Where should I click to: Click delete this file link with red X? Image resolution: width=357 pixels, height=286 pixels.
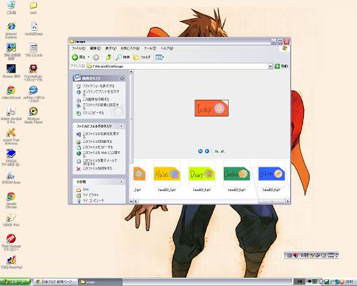(x=98, y=168)
